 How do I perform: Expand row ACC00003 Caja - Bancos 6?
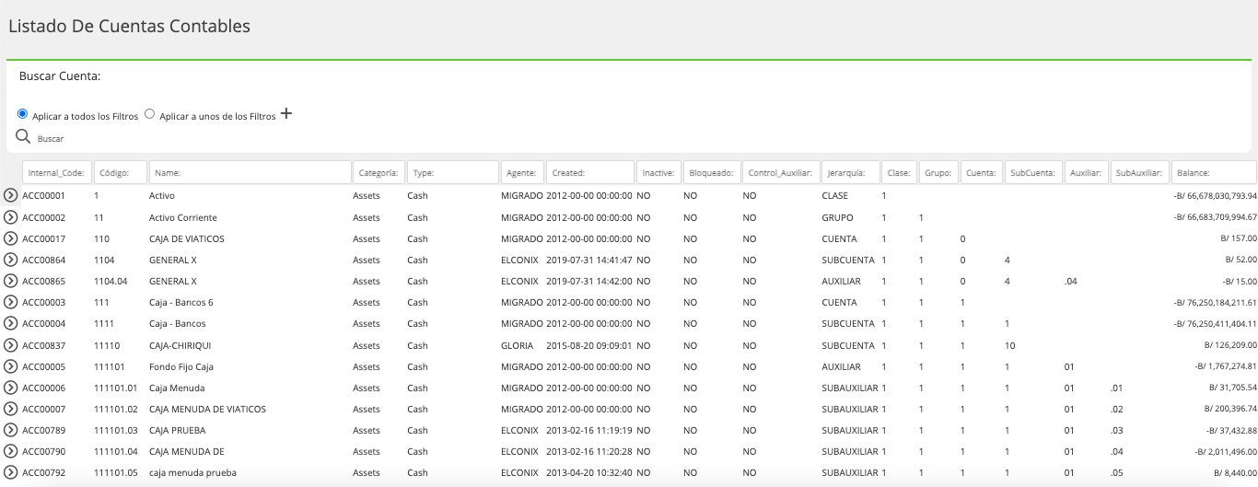(x=11, y=302)
